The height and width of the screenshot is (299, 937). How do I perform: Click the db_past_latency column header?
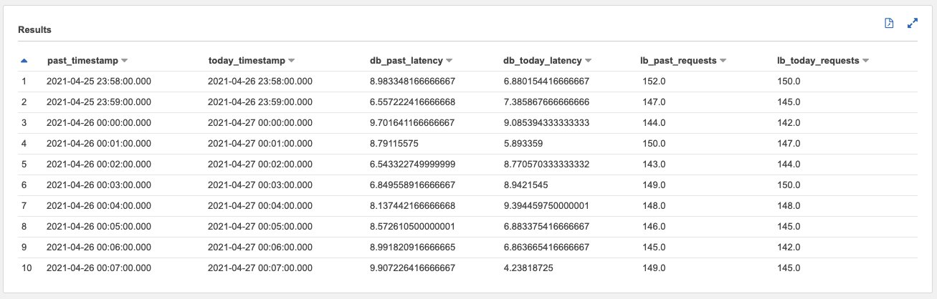(401, 61)
